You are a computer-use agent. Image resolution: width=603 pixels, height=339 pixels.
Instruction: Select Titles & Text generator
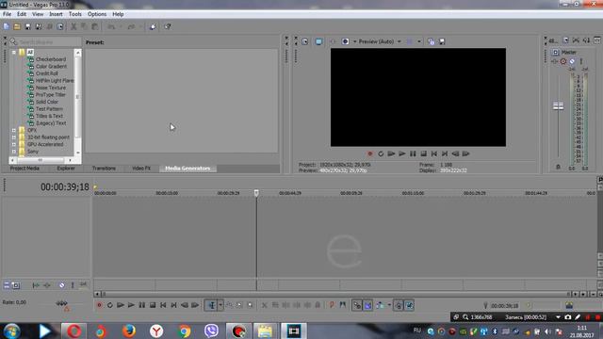pos(49,116)
